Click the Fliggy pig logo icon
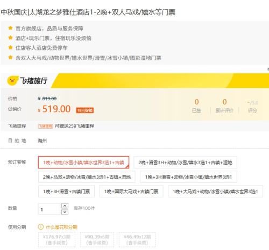The image size is (269, 250). (13, 80)
